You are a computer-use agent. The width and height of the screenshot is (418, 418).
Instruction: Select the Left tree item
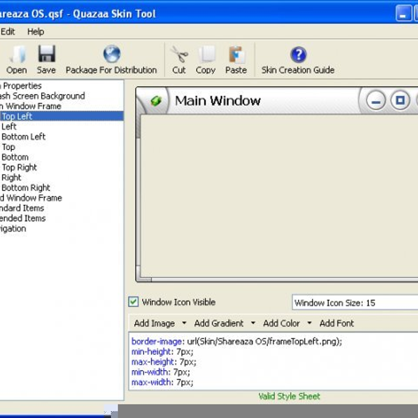click(x=9, y=126)
